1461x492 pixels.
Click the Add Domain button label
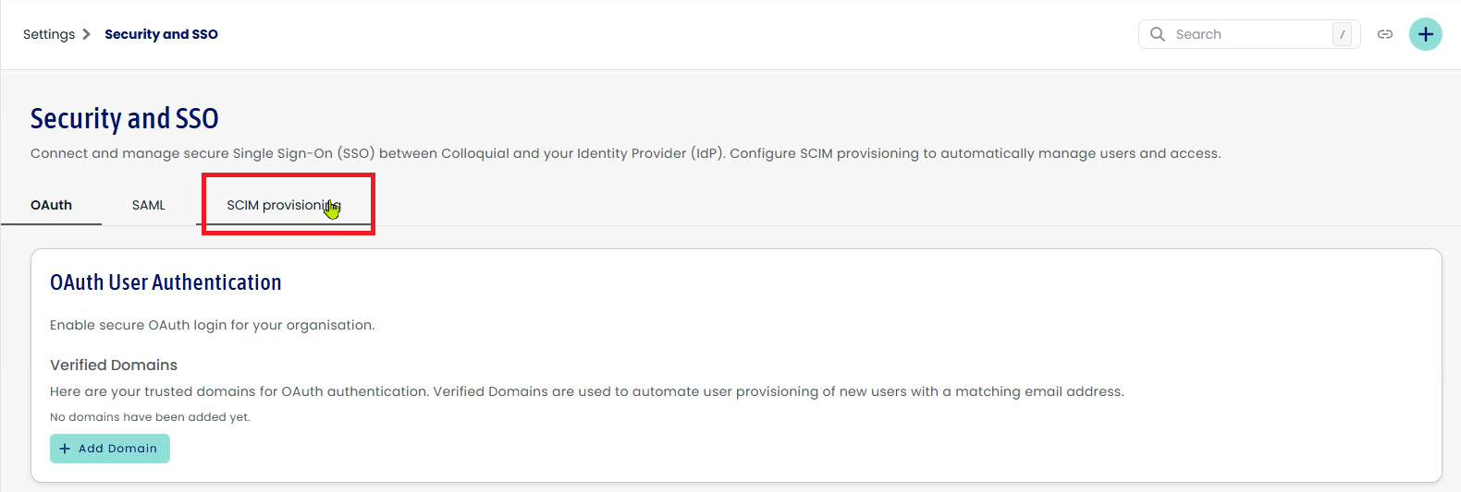[x=117, y=449]
